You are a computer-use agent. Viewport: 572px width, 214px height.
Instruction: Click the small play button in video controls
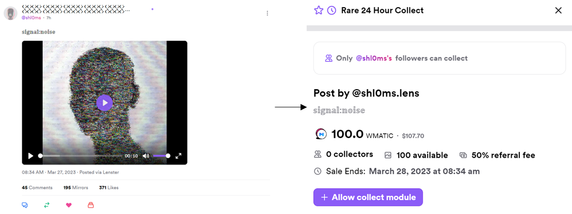tap(30, 156)
